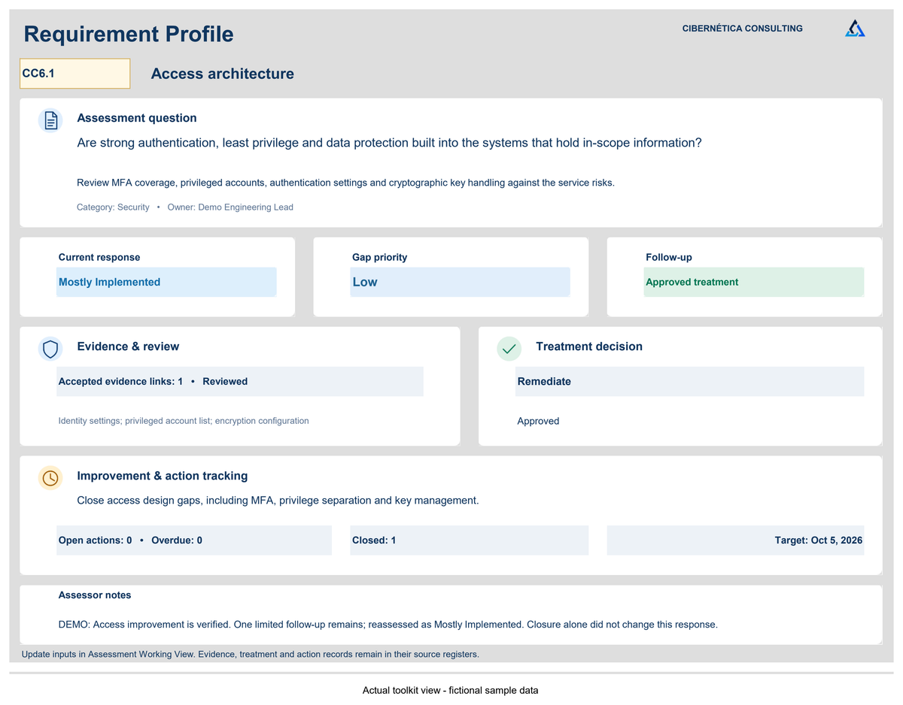This screenshot has height=705, width=903.
Task: Click the Approved treatment follow-up status
Action: [x=754, y=282]
